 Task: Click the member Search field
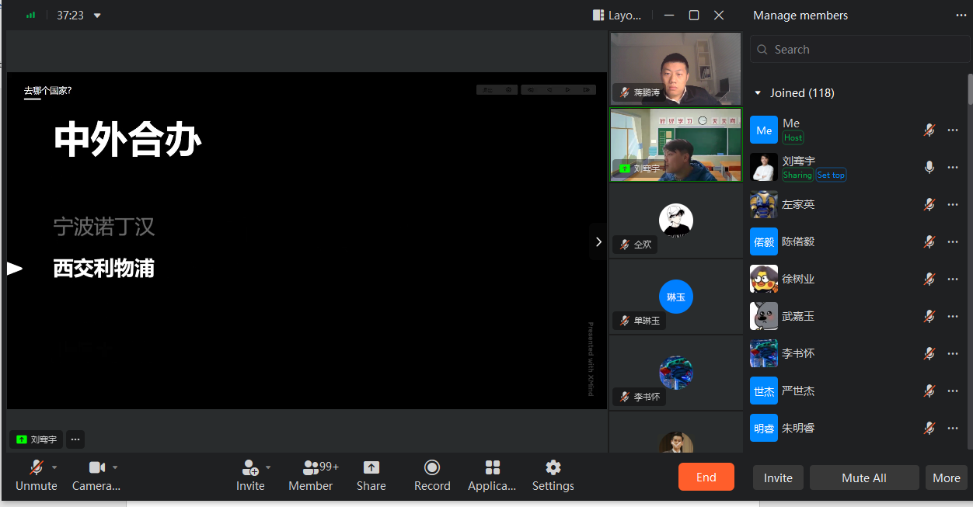[860, 50]
